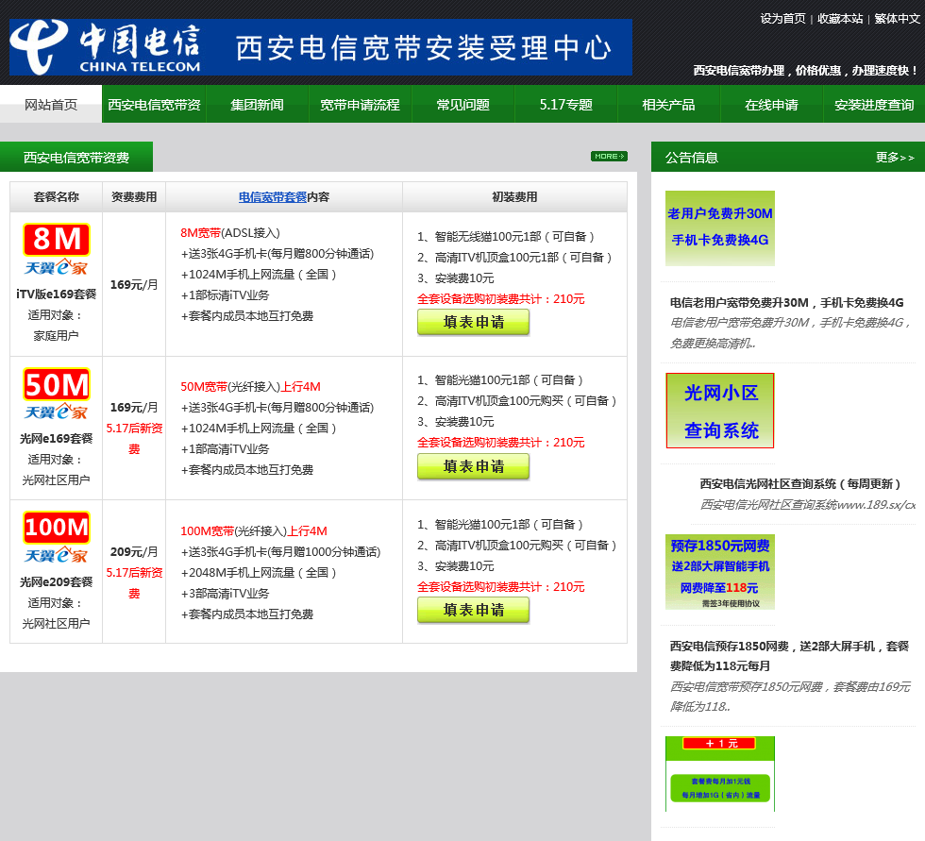Click the 50M宽带(光纤接入)上行4M text
This screenshot has height=841, width=925.
point(250,386)
